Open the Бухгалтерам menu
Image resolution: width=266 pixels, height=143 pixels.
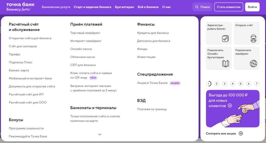(x=124, y=7)
